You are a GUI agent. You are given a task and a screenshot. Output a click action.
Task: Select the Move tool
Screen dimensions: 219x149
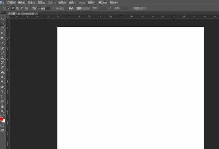click(x=2, y=19)
